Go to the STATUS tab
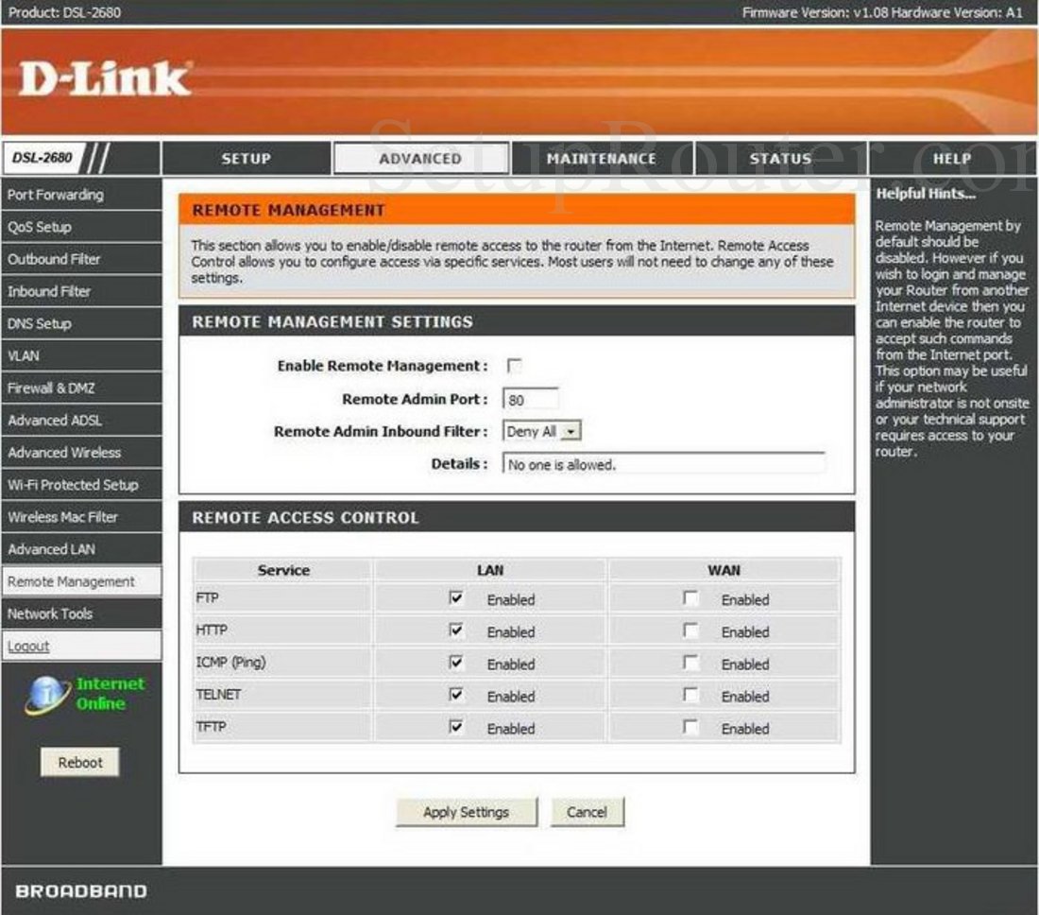 coord(780,159)
